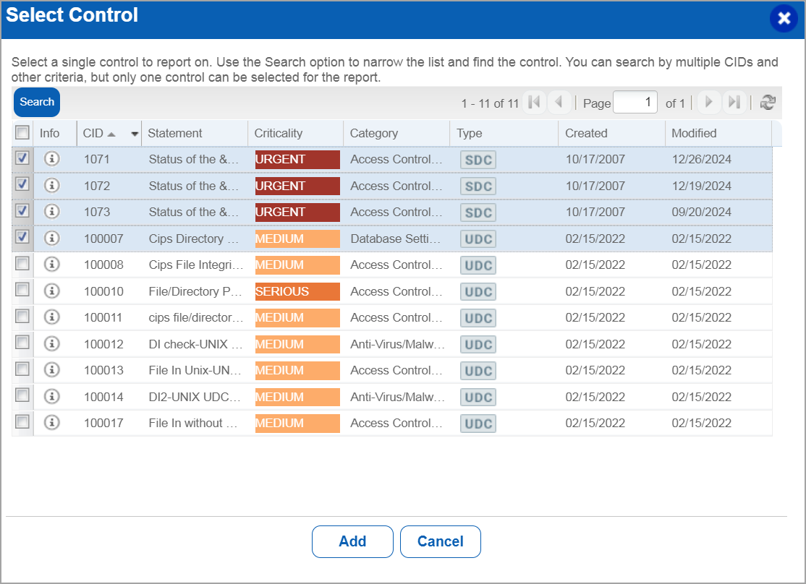Jump to the first page of results
Screen dimensions: 806x584
535,103
